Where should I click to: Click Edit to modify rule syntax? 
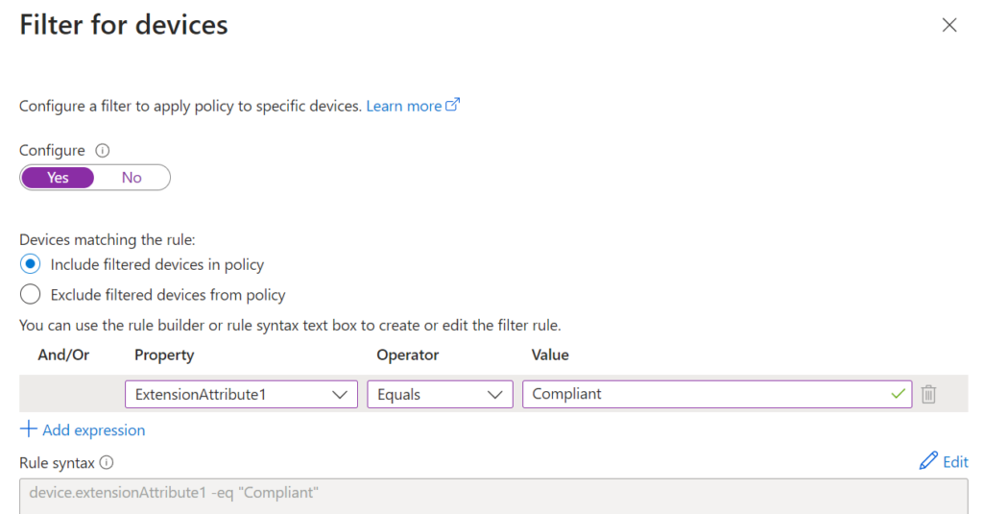coord(955,462)
